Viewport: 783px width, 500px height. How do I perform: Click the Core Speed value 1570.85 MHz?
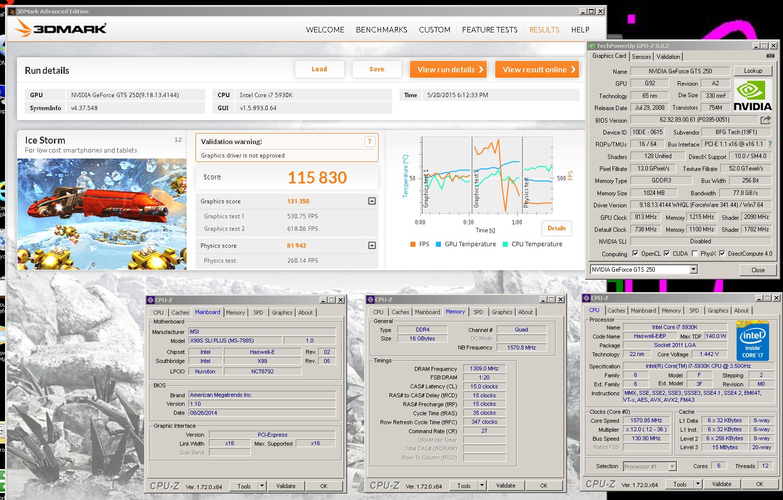pos(646,420)
